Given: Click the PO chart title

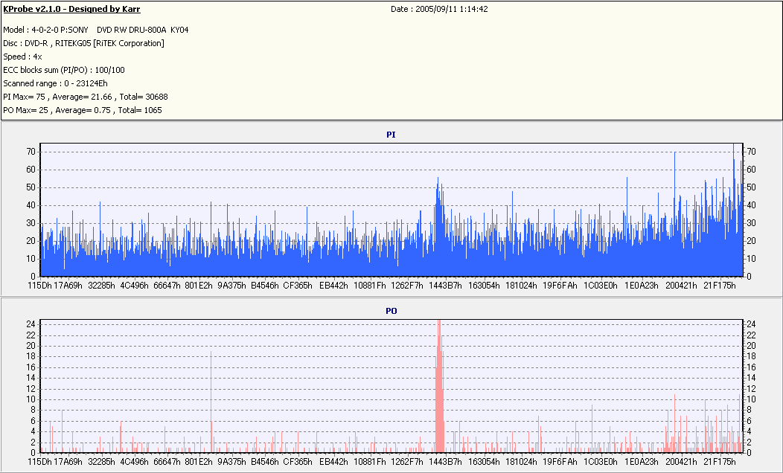Looking at the screenshot, I should [x=391, y=311].
